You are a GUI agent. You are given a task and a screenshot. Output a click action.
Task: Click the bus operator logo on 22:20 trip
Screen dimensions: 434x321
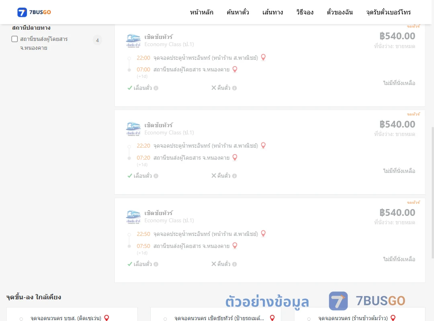[x=133, y=129]
